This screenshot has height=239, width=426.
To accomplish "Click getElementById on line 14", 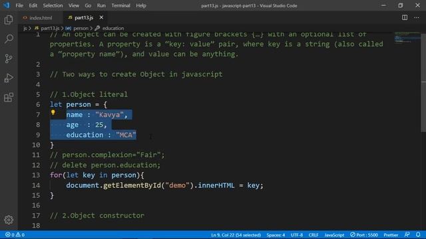I will [132, 185].
